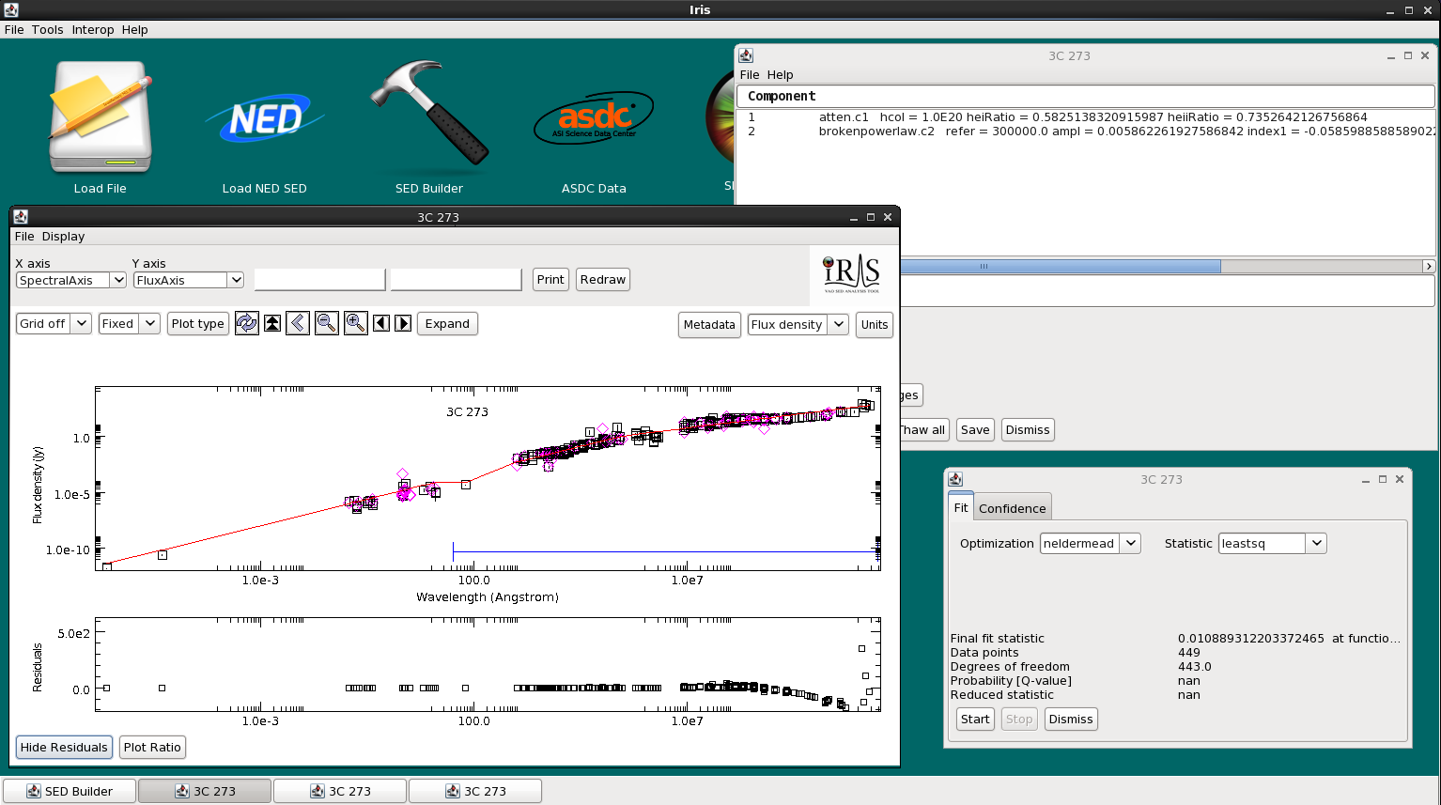Click the double up-arrow plot icon
Viewport: 1441px width, 805px height.
pos(272,323)
